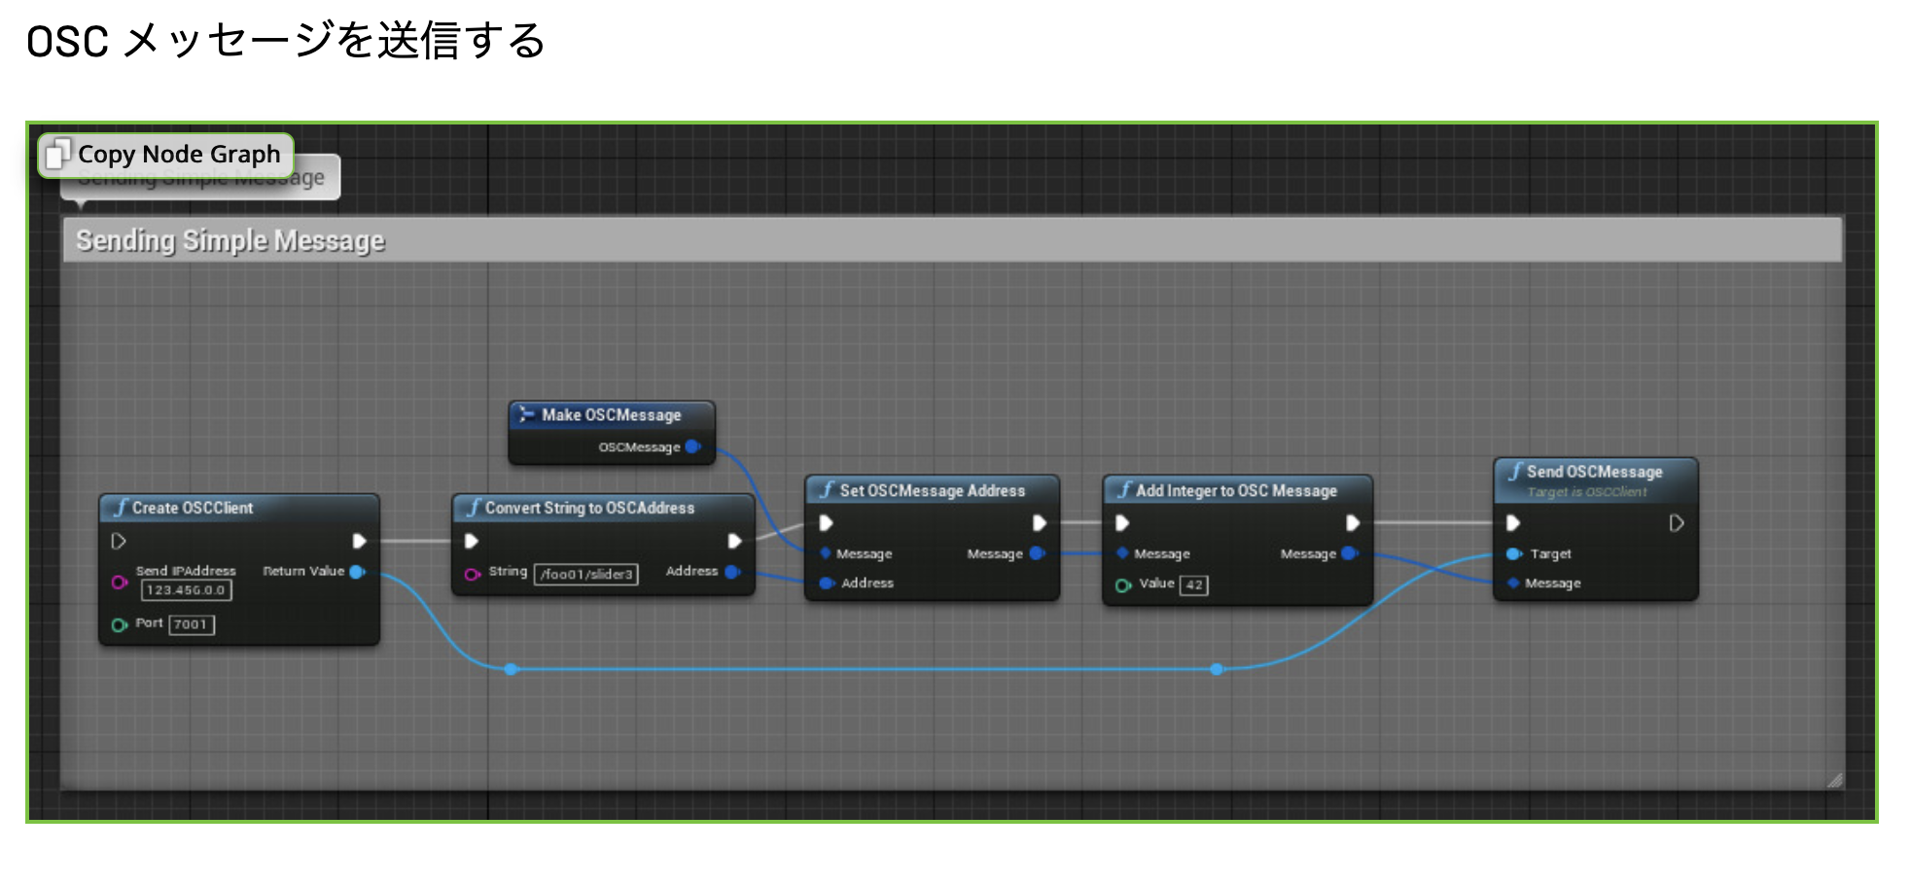1910x885 pixels.
Task: Click the Message output pin on Add Integer to OSC Message
Action: 1350,553
